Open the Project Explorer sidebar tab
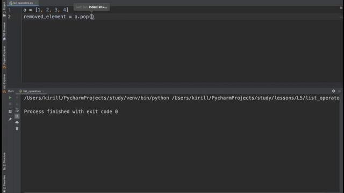Viewport: 344px width, 193px height. pyautogui.click(x=4, y=57)
